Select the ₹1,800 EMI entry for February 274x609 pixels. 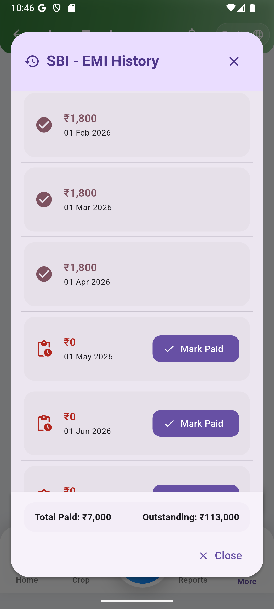coord(137,125)
